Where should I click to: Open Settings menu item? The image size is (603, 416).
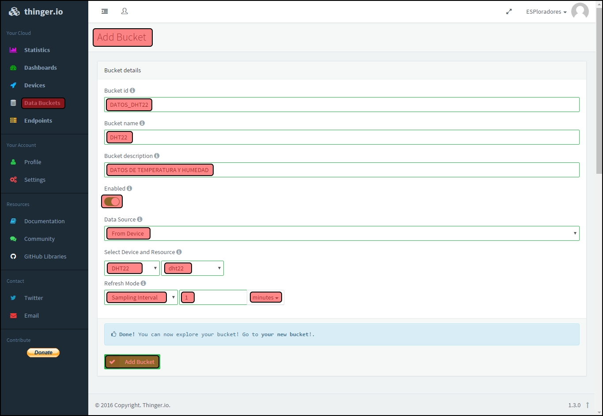(x=35, y=180)
